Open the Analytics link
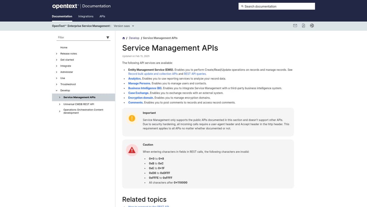This screenshot has height=207, width=367. click(135, 79)
